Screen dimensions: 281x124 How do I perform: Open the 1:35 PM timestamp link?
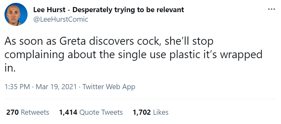click(x=17, y=87)
